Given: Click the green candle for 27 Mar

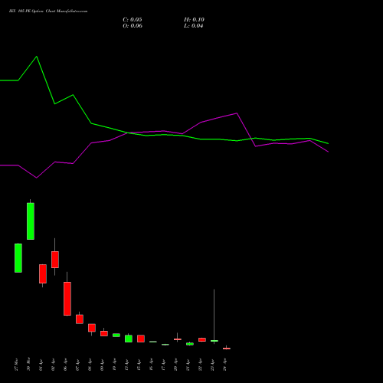Looking at the screenshot, I should point(18,258).
